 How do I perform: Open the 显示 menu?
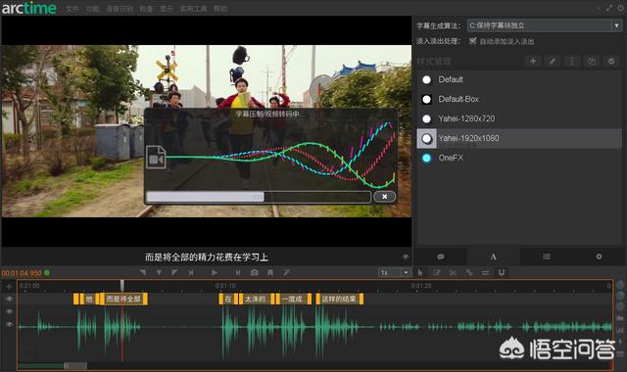pos(167,9)
